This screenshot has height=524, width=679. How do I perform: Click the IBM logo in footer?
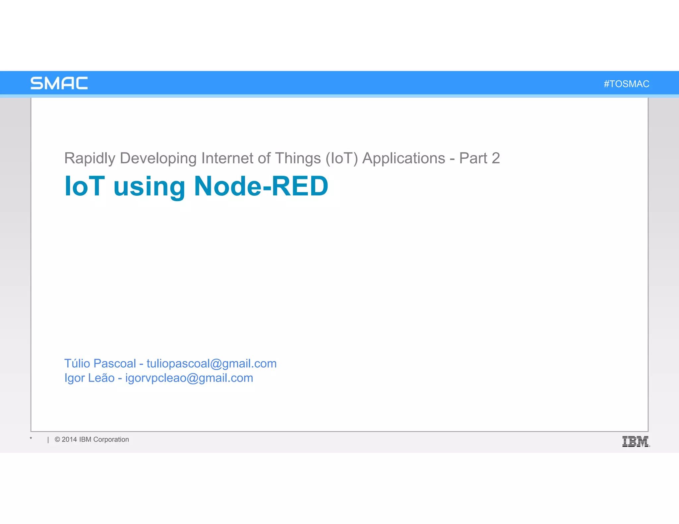[636, 441]
